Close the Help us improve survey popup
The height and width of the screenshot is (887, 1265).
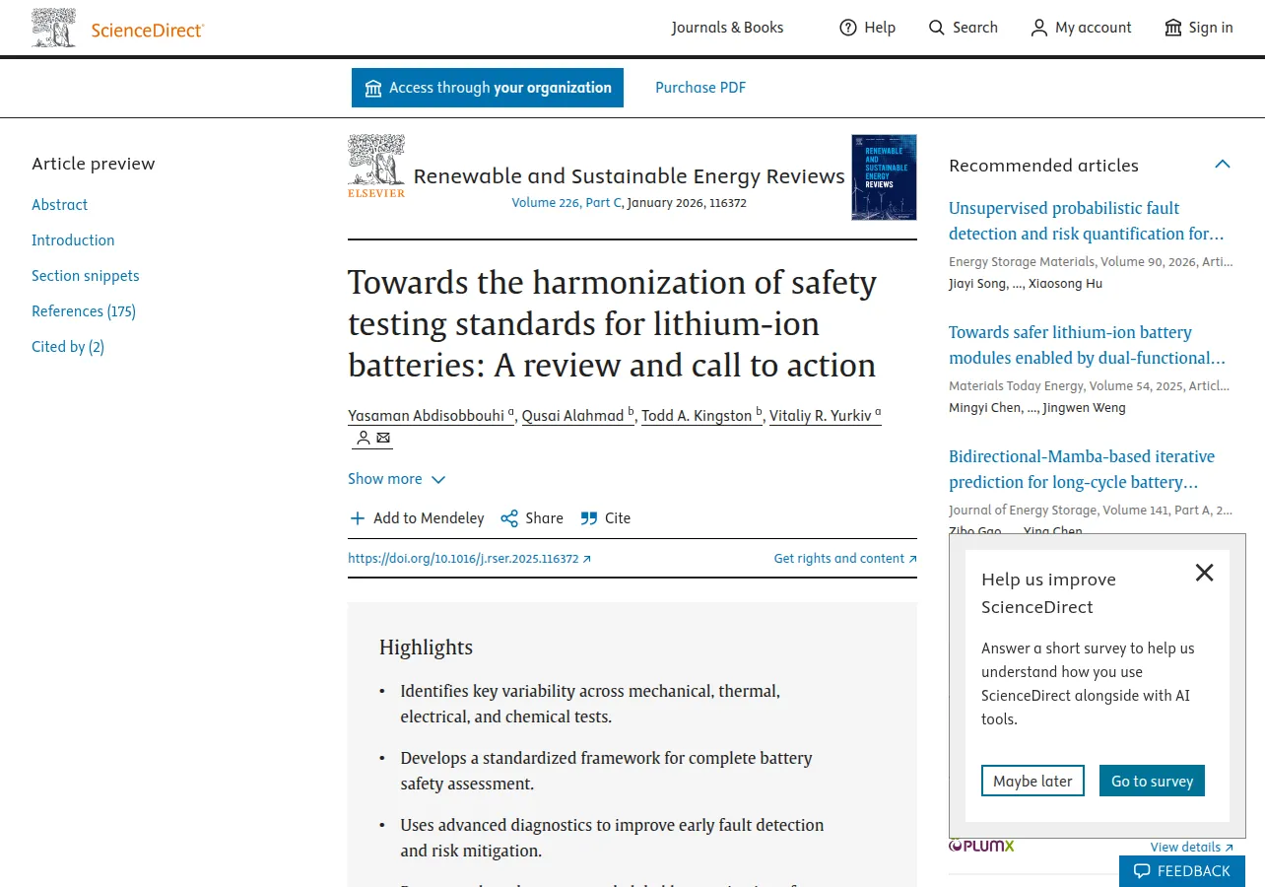[x=1204, y=573]
